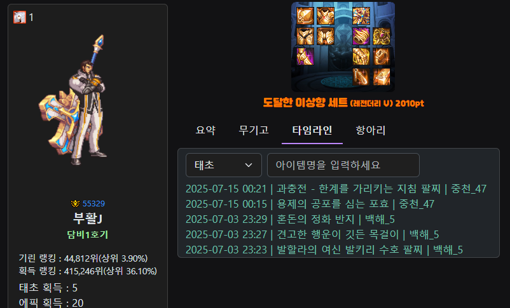Image resolution: width=510 pixels, height=308 pixels.
Task: Open the 무기고 tab
Action: [x=254, y=130]
